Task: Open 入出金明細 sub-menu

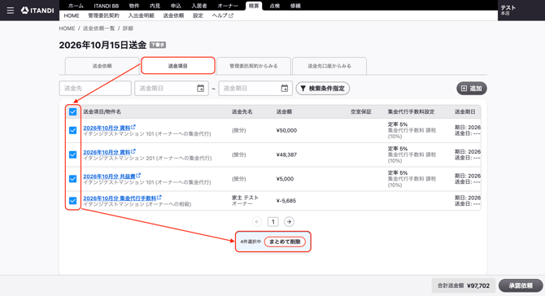Action: (x=141, y=15)
